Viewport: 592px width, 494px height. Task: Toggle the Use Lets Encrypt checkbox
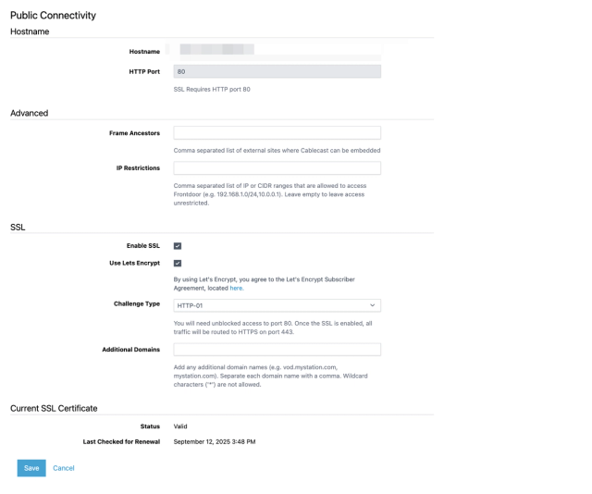point(178,263)
